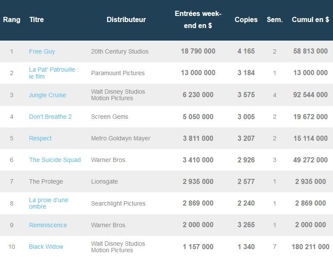Click weekend value 18 790 000
The image size is (333, 257).
(x=198, y=51)
